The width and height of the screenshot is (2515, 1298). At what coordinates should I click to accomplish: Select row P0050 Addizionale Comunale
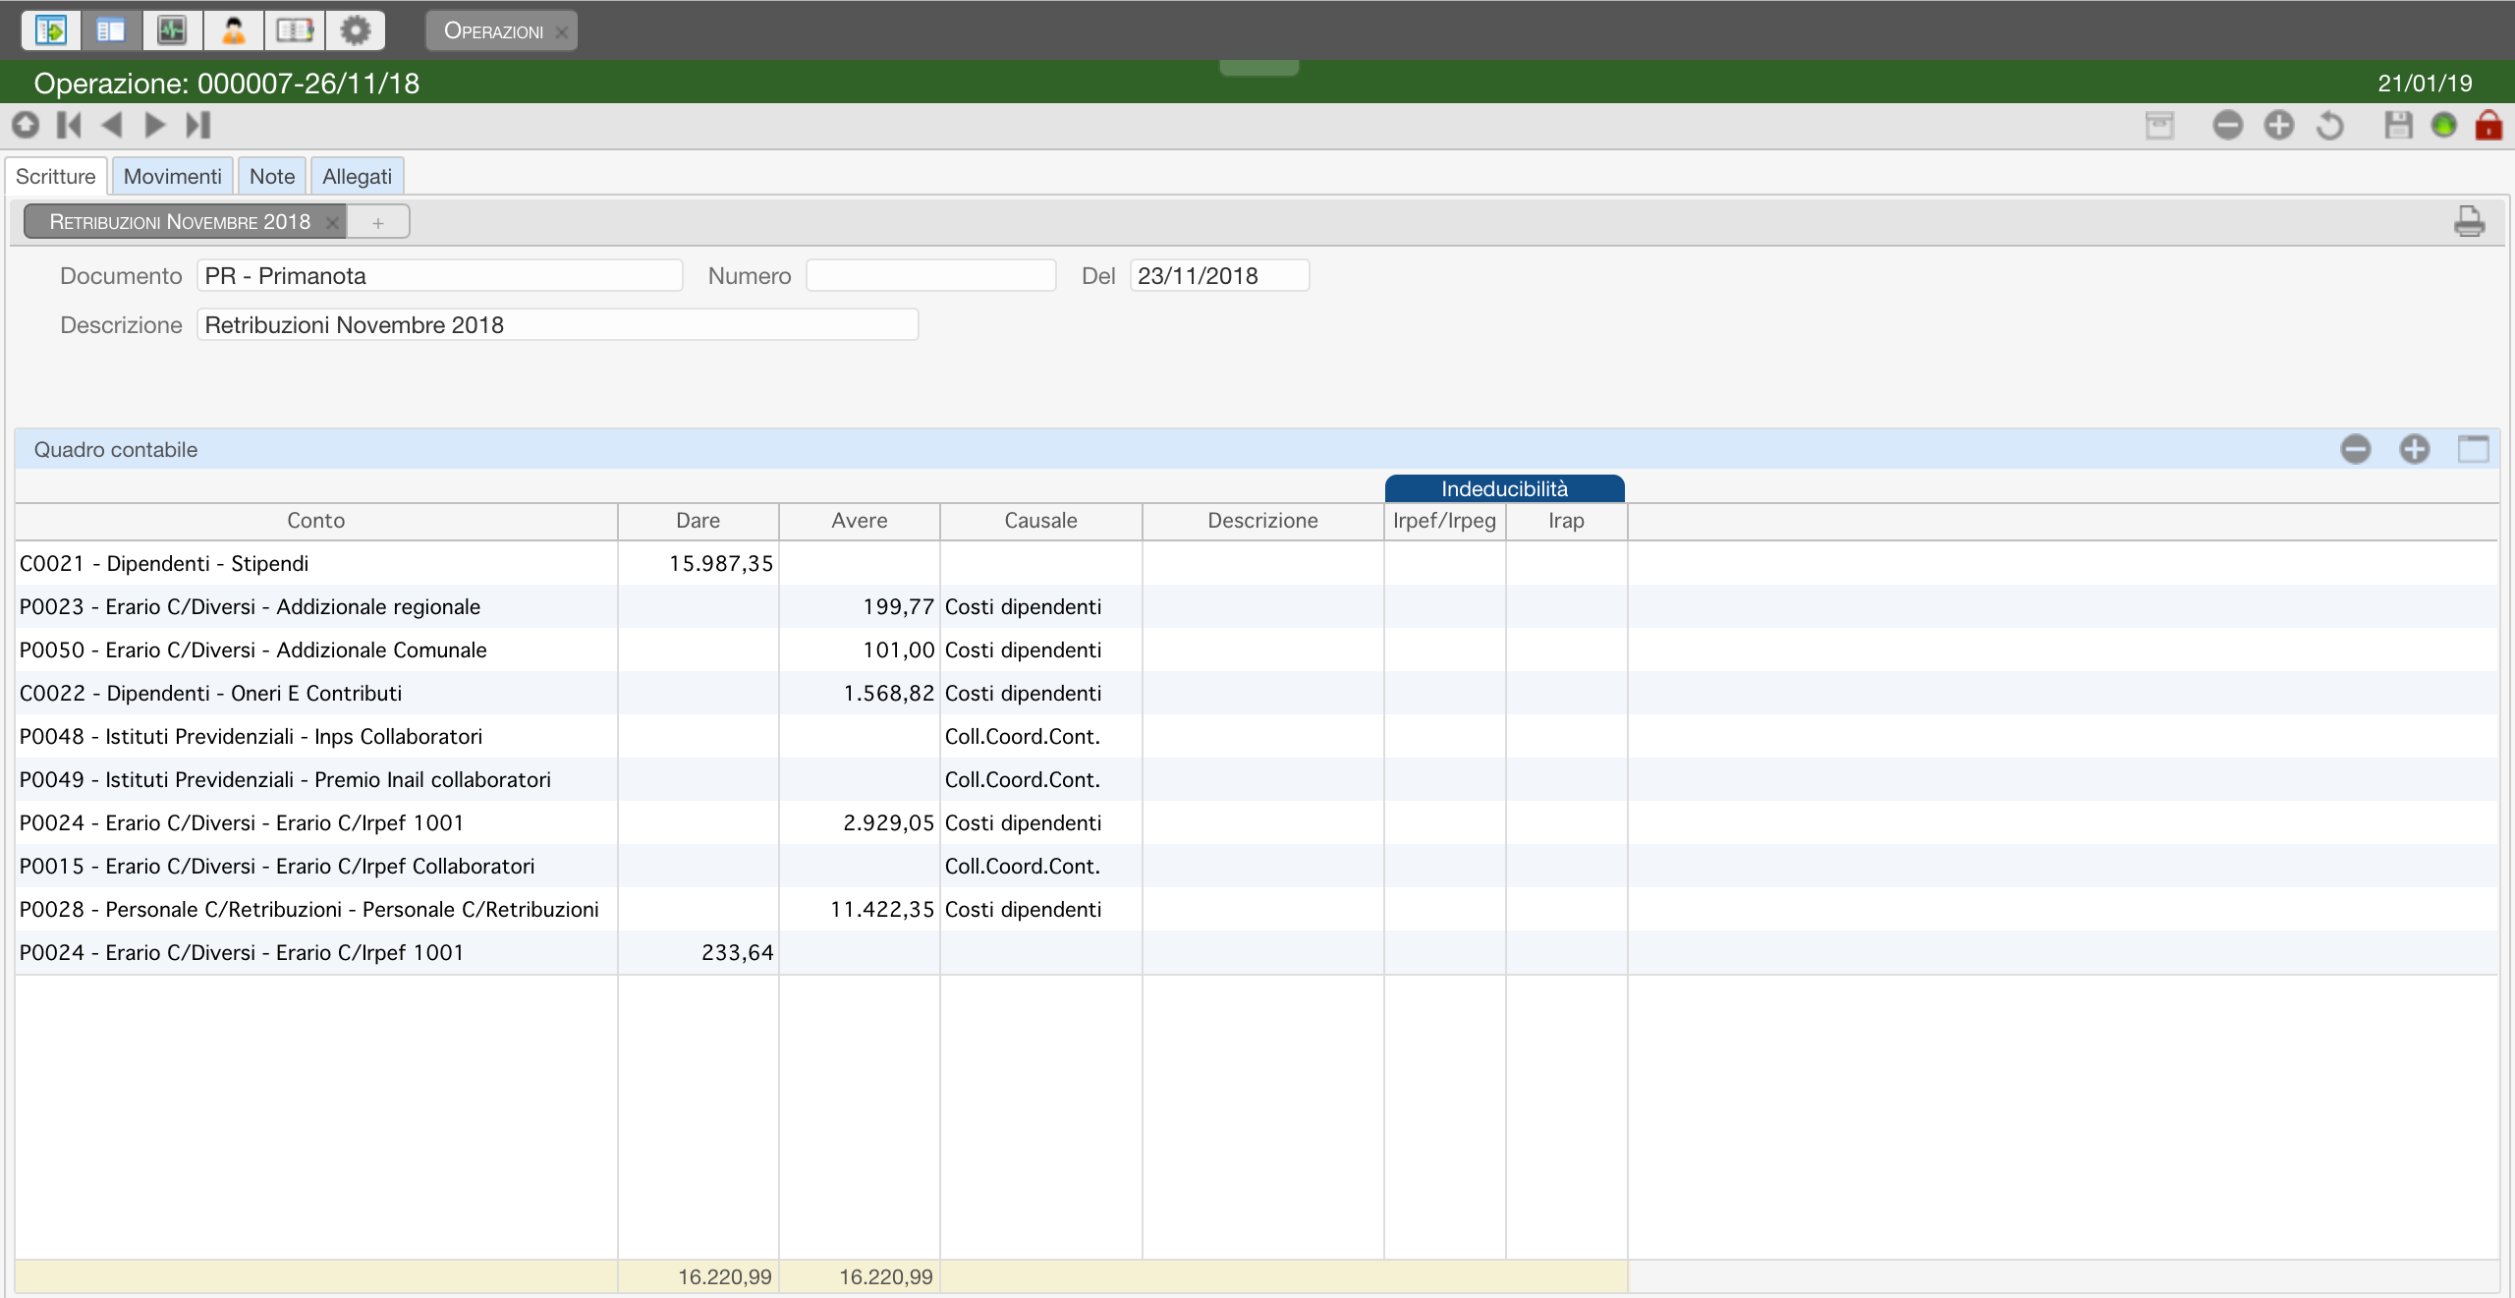[x=1257, y=649]
